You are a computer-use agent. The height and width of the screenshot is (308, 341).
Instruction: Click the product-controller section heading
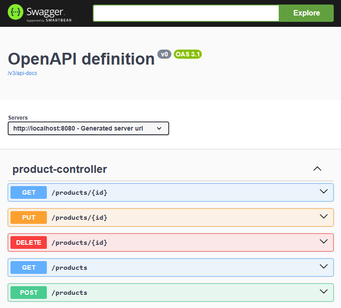(x=60, y=169)
